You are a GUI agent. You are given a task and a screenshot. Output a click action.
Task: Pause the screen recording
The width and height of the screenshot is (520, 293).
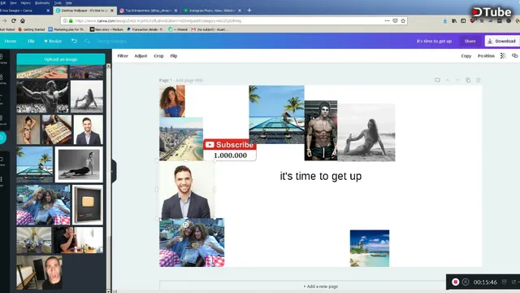coord(466,282)
